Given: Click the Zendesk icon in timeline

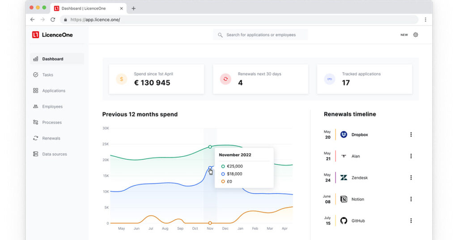Looking at the screenshot, I should [343, 178].
